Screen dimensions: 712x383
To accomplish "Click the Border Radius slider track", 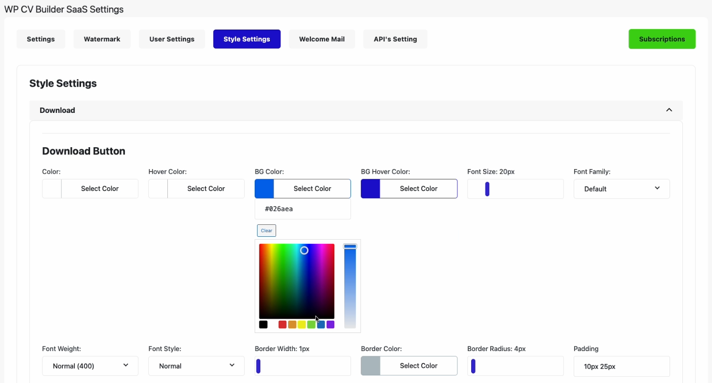I will click(516, 366).
